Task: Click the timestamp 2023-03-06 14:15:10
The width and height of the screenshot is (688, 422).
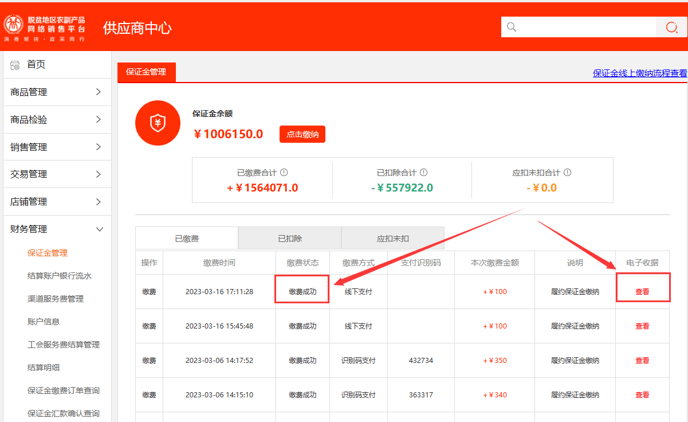Action: [x=219, y=395]
